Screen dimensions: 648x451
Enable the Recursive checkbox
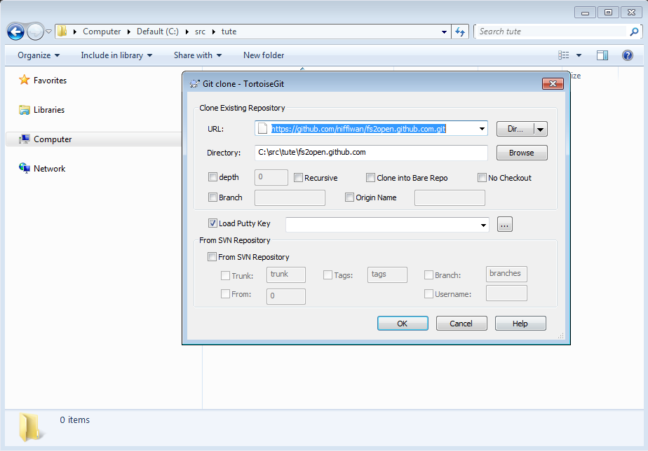coord(298,178)
